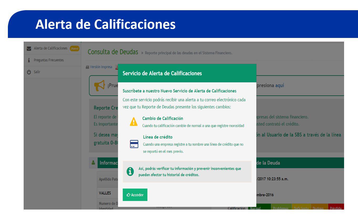Screen dimensions: 358x214
Task: Click the ¡Nuevo! badge in the sidebar
Action: (75, 48)
